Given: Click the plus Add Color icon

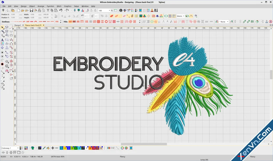Looking at the screenshot, I should (x=53, y=148).
